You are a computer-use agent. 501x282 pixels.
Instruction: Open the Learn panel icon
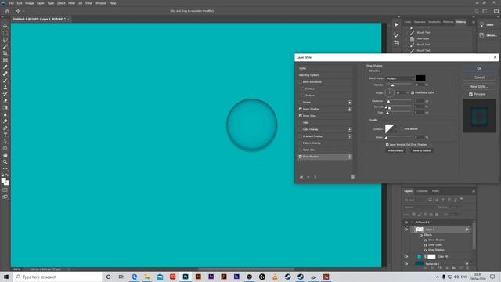(482, 24)
